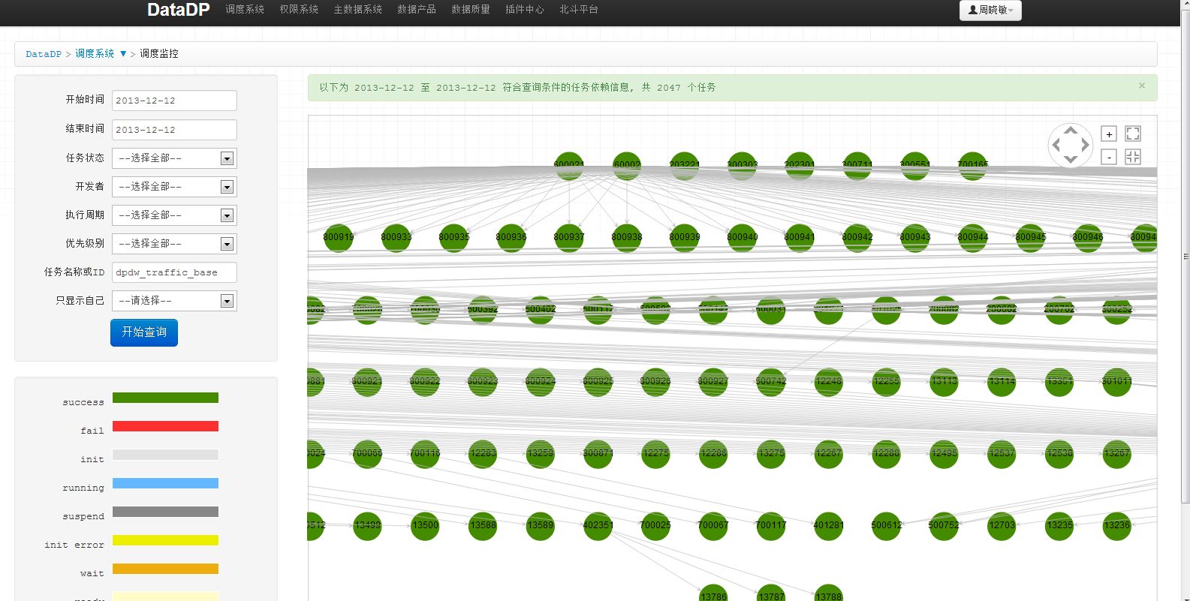Select task node 300551
The height and width of the screenshot is (601, 1190).
(915, 165)
